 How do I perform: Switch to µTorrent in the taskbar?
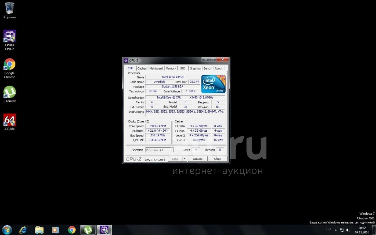pos(88,230)
